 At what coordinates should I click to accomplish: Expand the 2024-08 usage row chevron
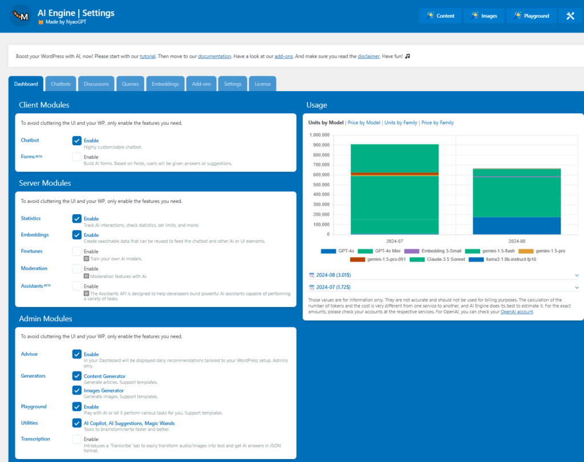[x=577, y=276]
